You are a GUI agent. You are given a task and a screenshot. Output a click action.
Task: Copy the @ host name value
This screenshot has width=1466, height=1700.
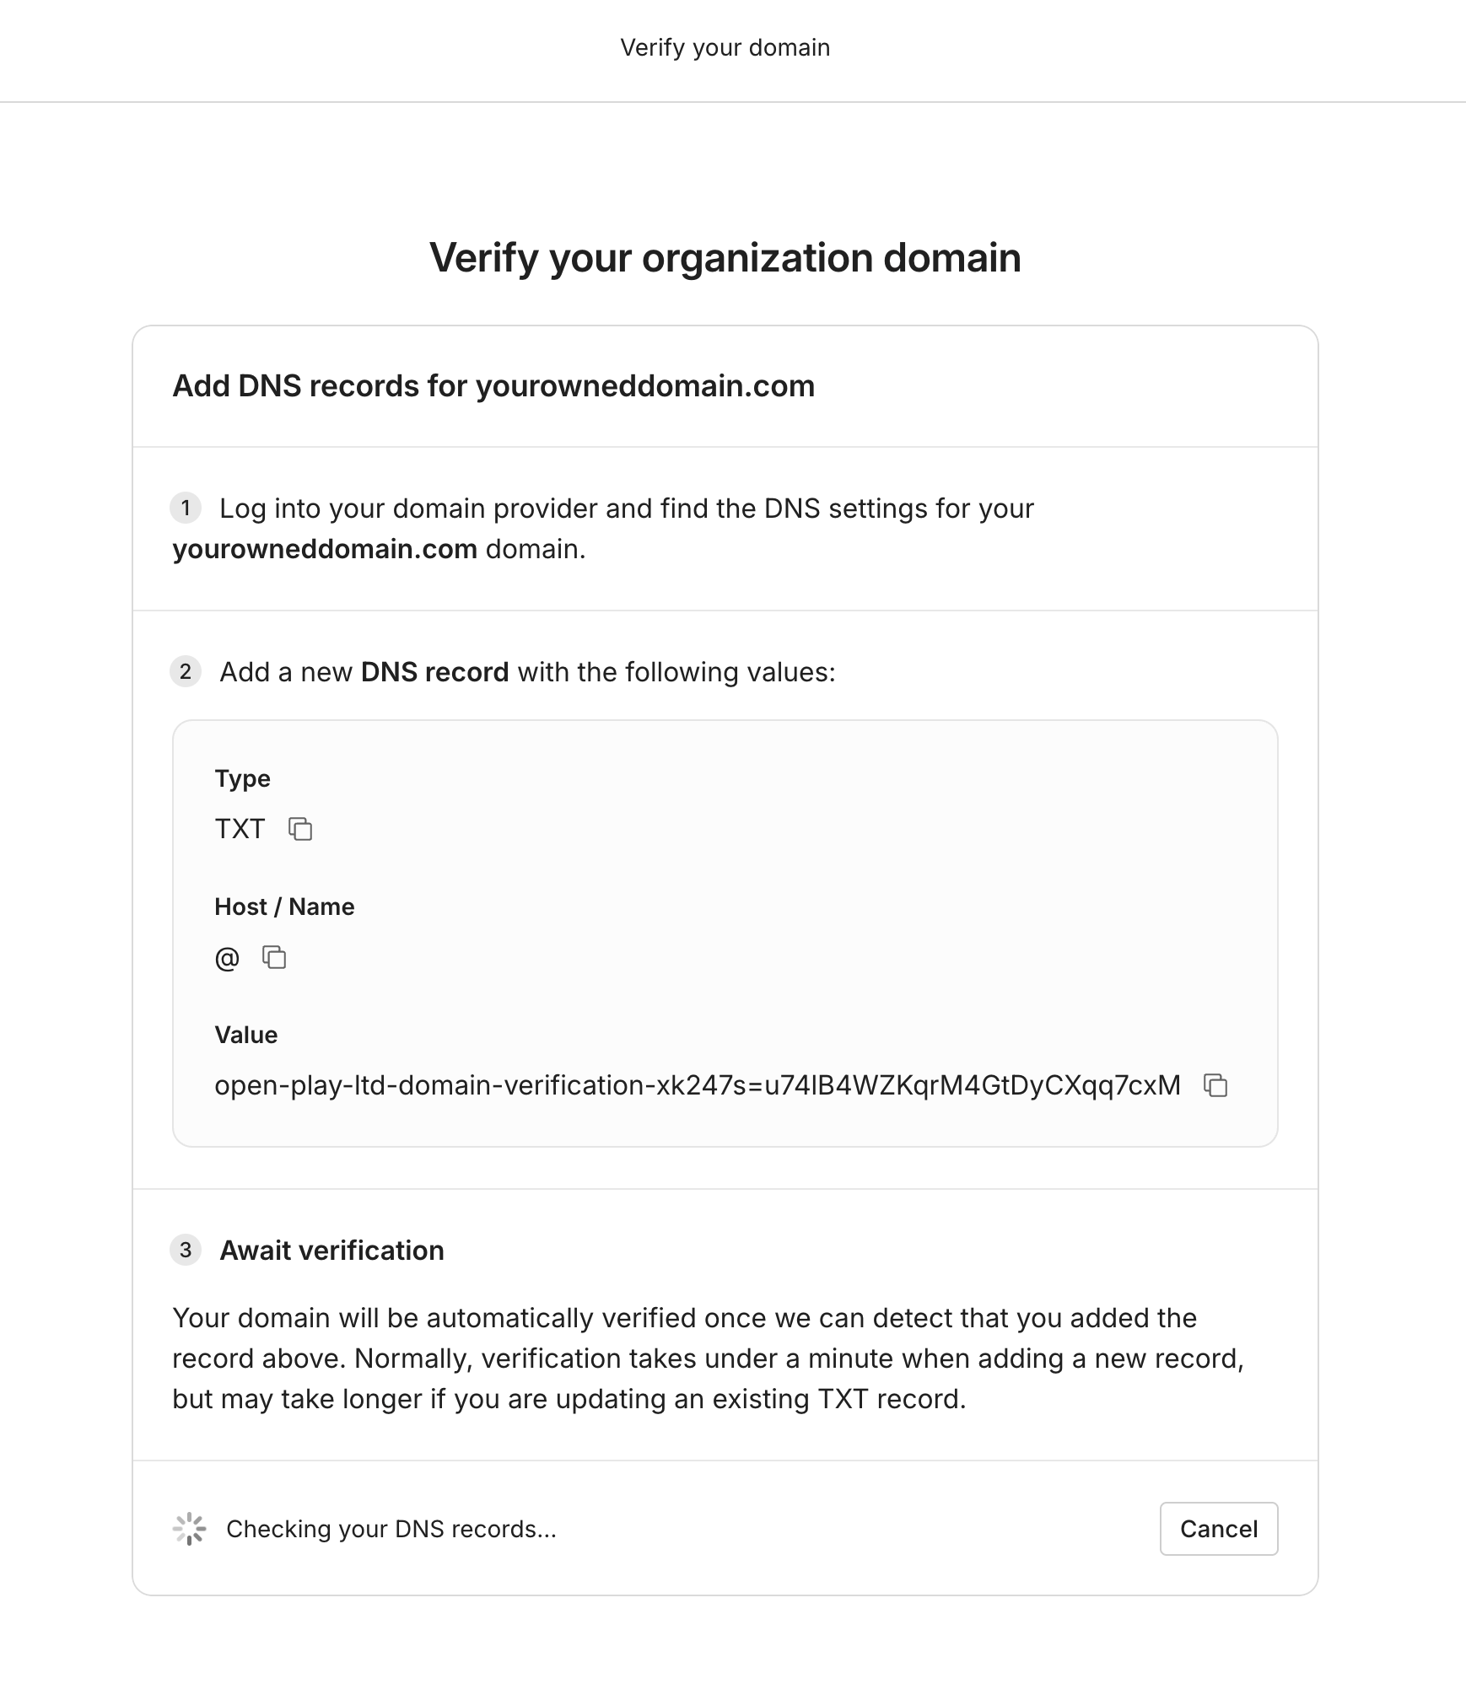274,957
